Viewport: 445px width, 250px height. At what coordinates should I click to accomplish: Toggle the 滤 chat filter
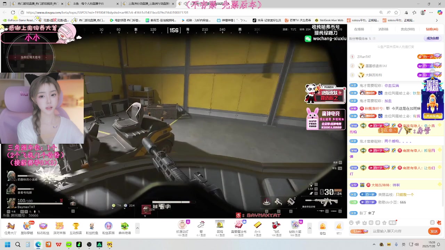pyautogui.click(x=432, y=223)
